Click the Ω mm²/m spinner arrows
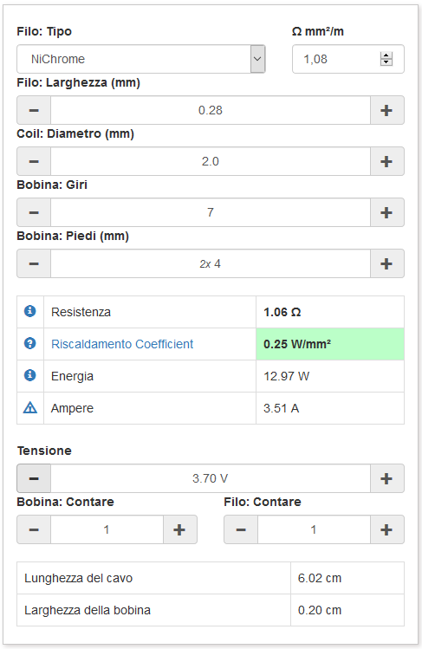This screenshot has height=649, width=422. [386, 59]
